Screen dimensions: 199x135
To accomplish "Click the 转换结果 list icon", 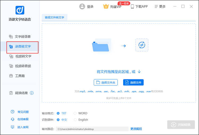I will pos(11,93).
